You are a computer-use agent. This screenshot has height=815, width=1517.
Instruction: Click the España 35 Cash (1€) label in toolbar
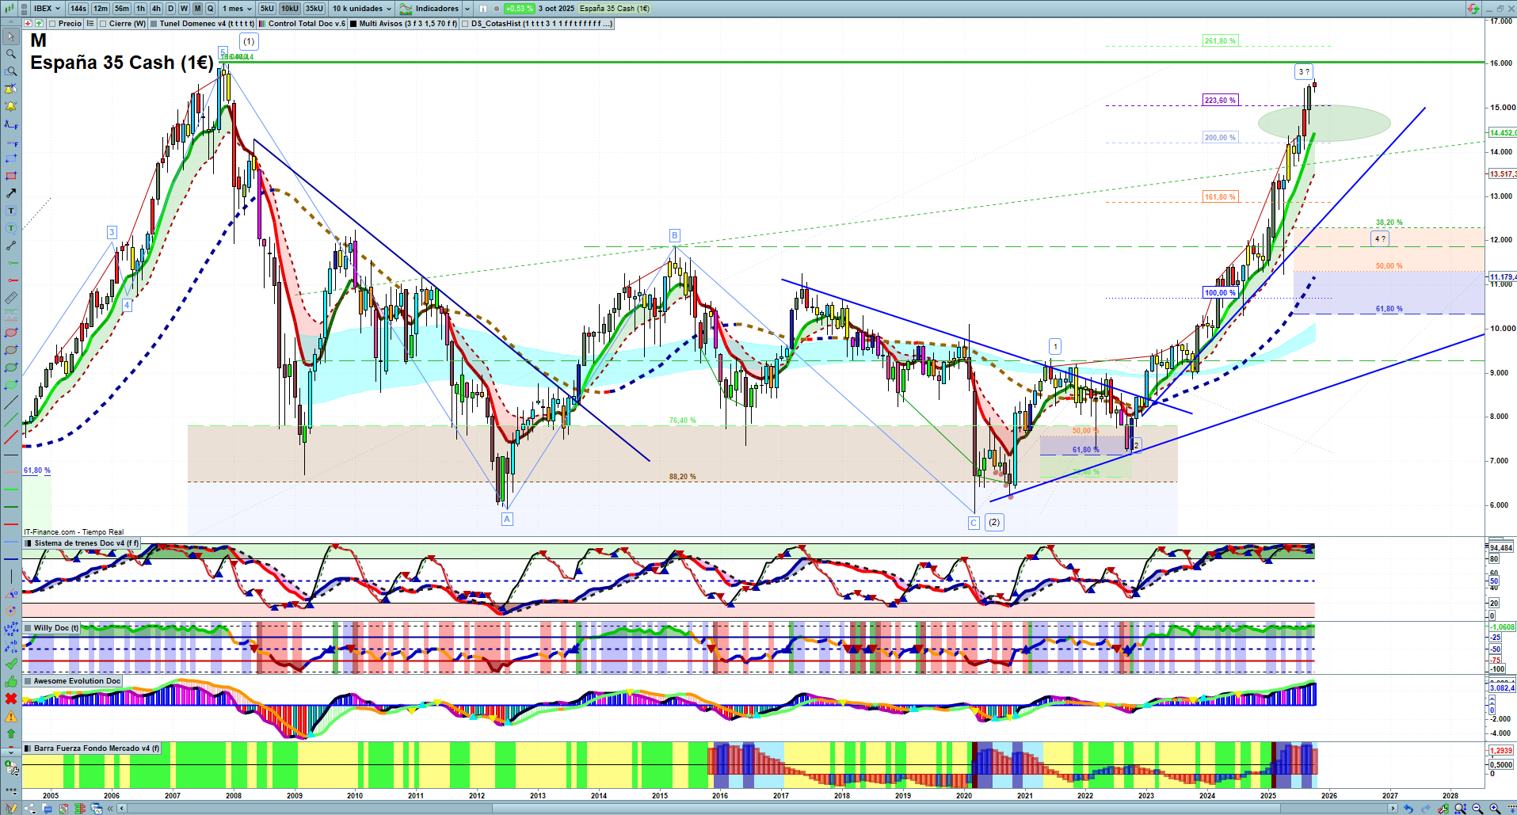pos(615,9)
